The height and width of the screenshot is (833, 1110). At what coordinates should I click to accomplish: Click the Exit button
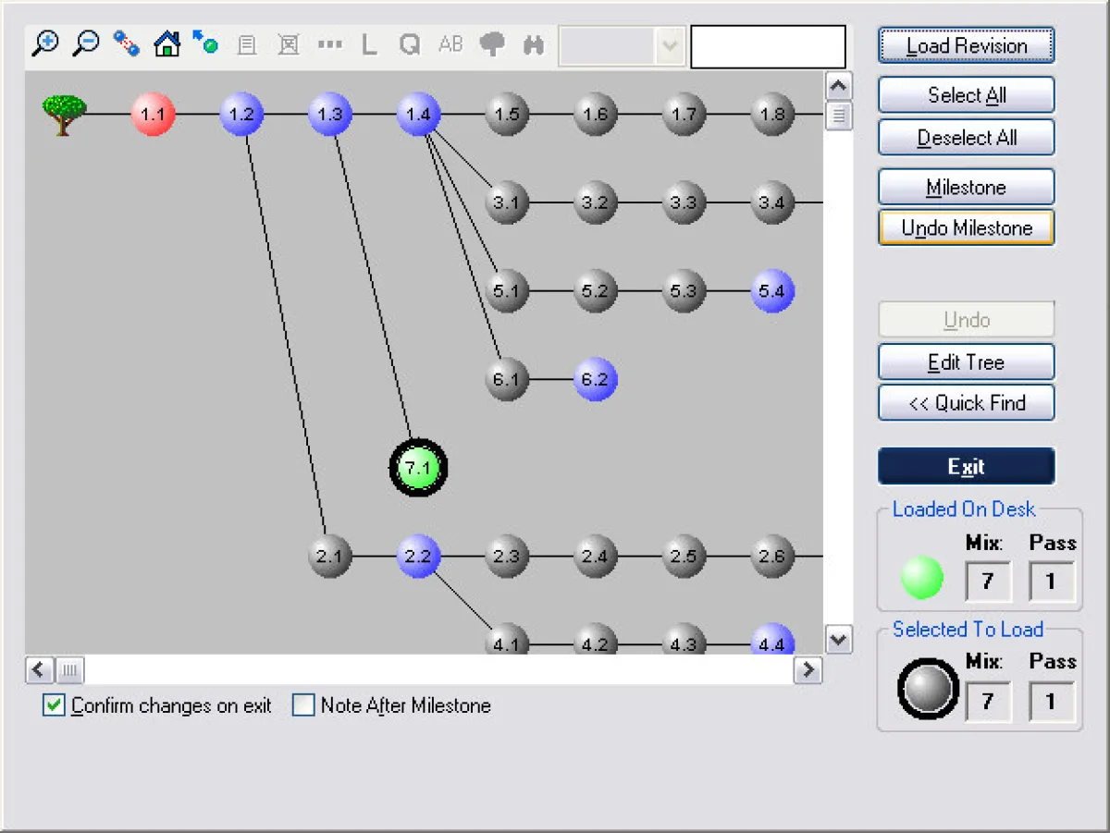coord(967,467)
